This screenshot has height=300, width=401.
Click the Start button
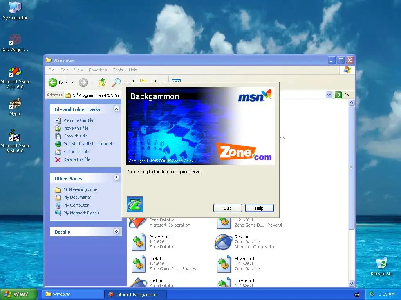18,294
